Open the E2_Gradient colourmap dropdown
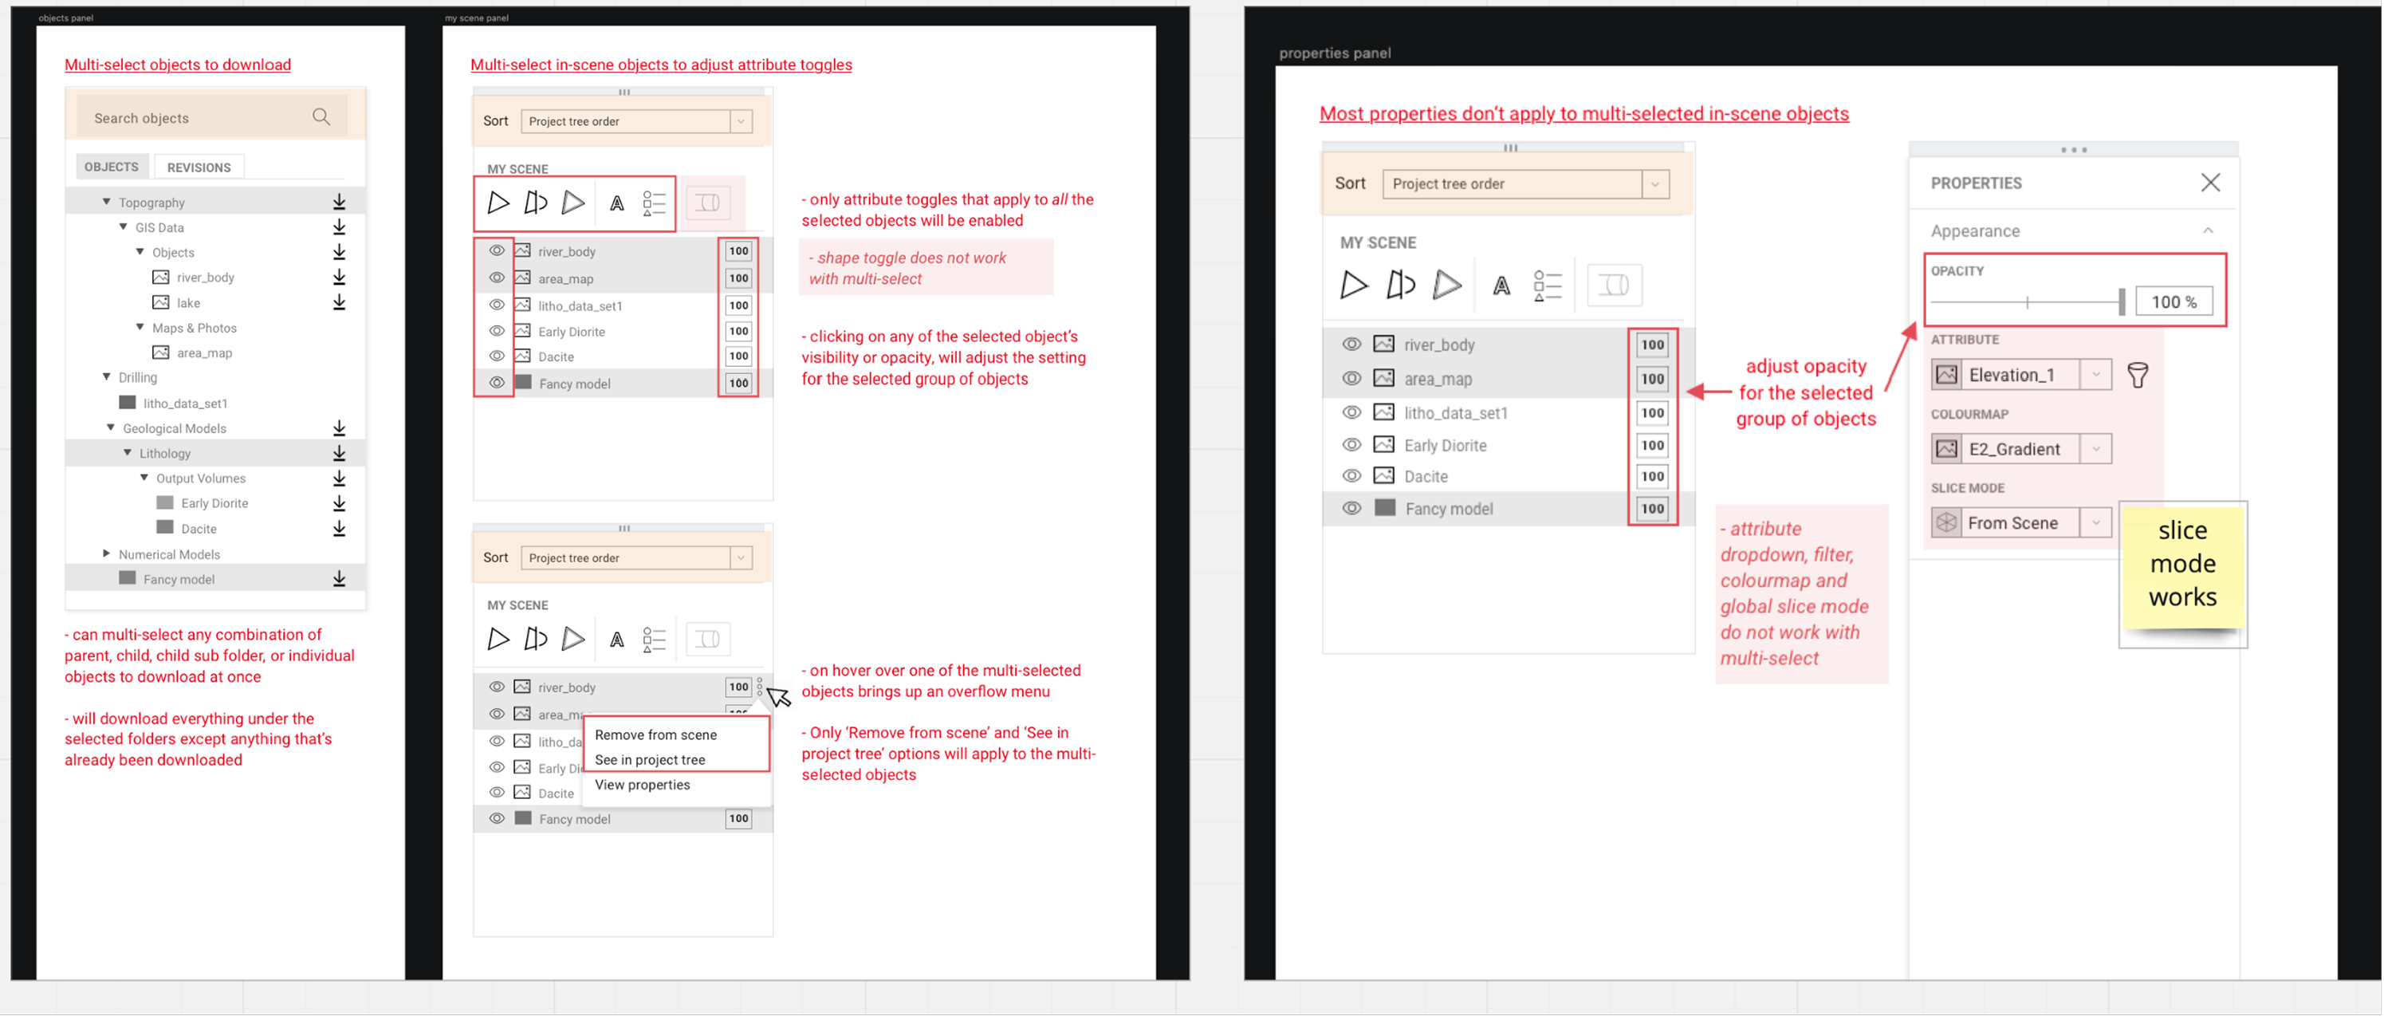The image size is (2384, 1016). pyautogui.click(x=2021, y=449)
